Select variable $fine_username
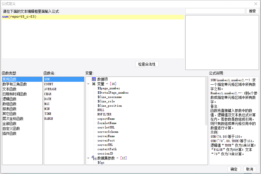Screen dimensions: 261x174 [x=110, y=97]
